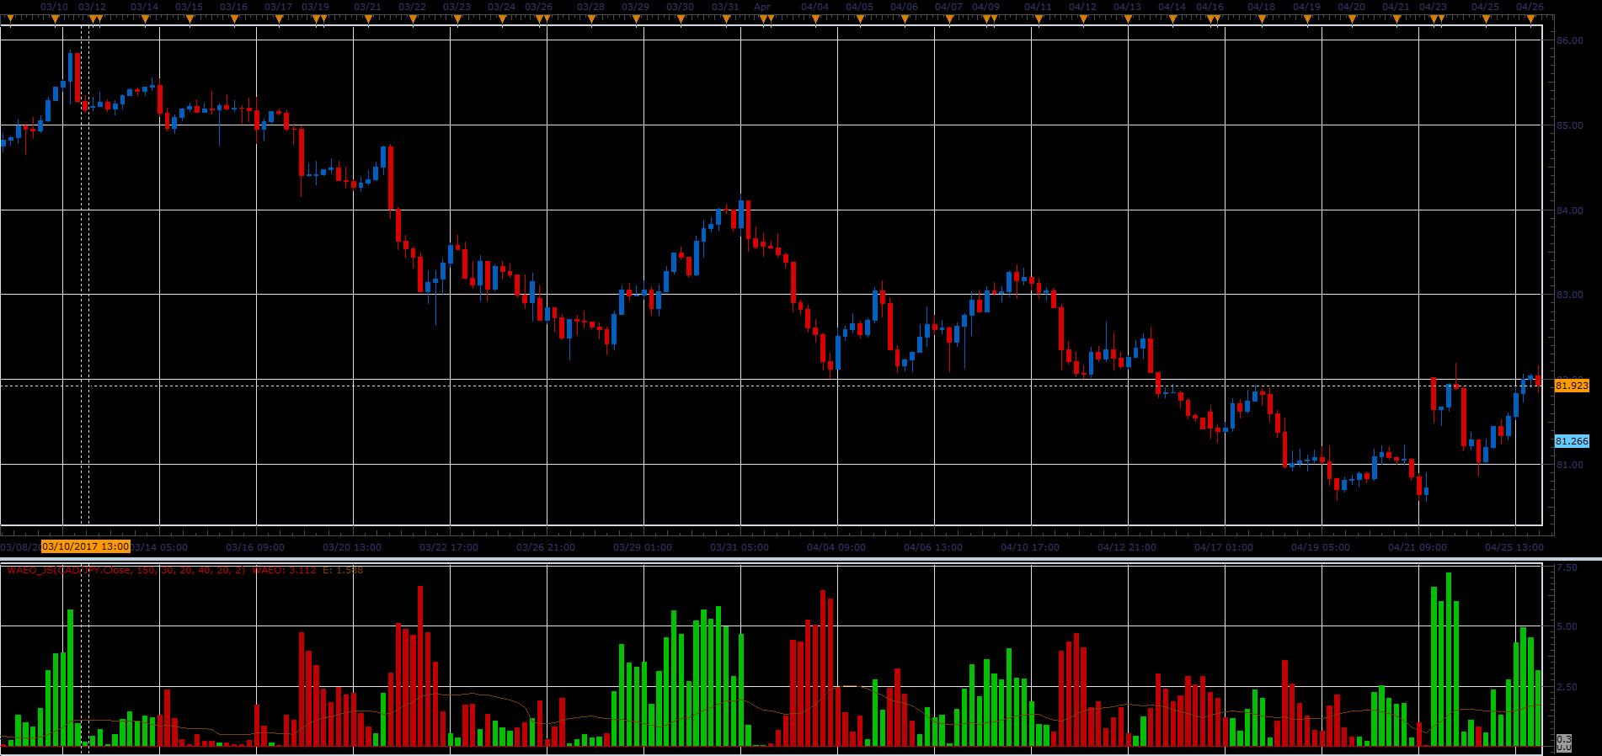Click the Apr month label
The height and width of the screenshot is (756, 1602).
(762, 7)
